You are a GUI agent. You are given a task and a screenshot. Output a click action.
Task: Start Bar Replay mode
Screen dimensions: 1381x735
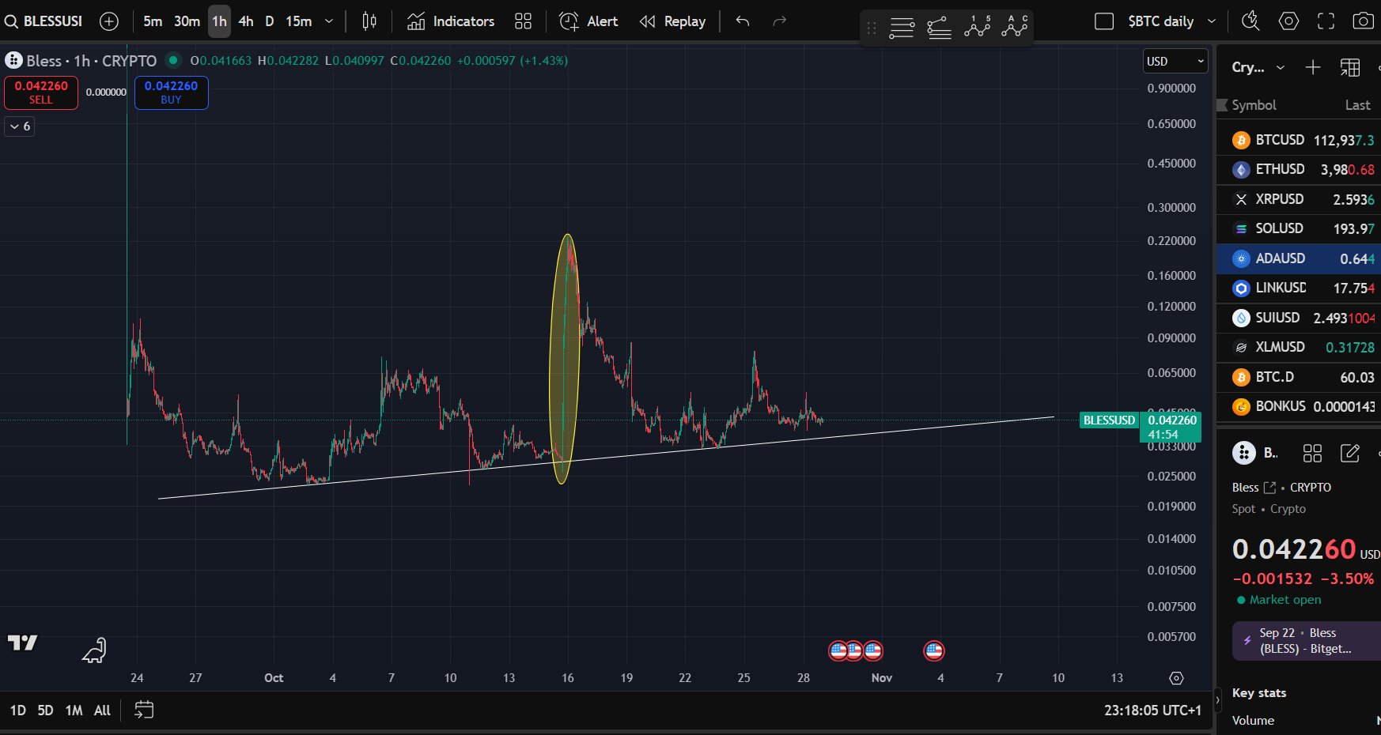[672, 21]
